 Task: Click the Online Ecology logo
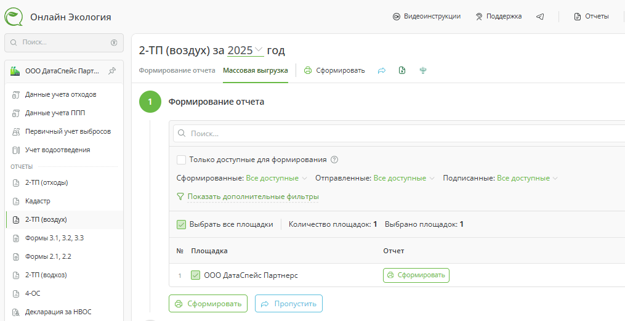(14, 17)
